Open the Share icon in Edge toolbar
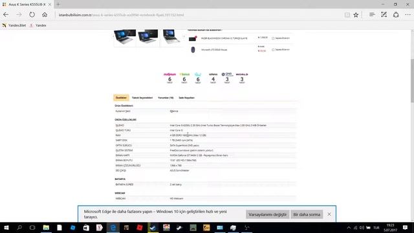The height and width of the screenshot is (233, 414). [x=396, y=15]
